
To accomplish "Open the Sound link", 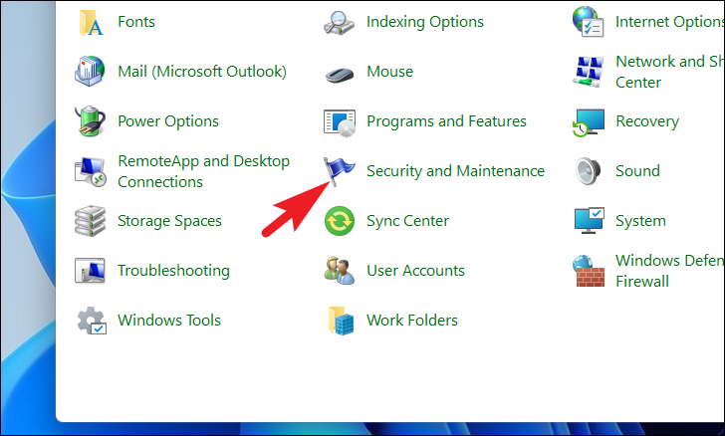I will 637,171.
